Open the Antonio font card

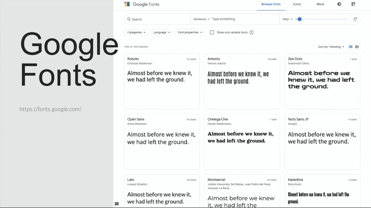point(242,81)
